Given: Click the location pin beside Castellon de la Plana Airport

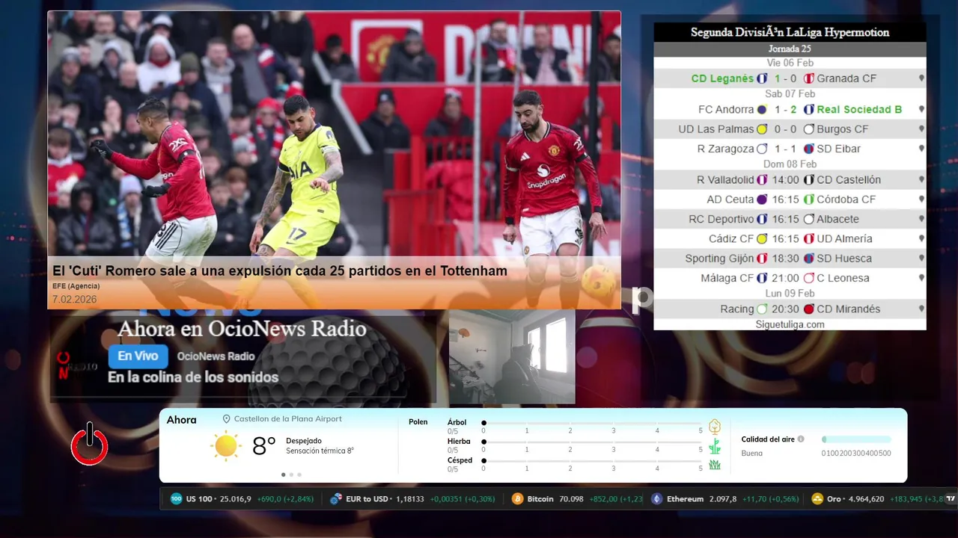Looking at the screenshot, I should [x=226, y=419].
